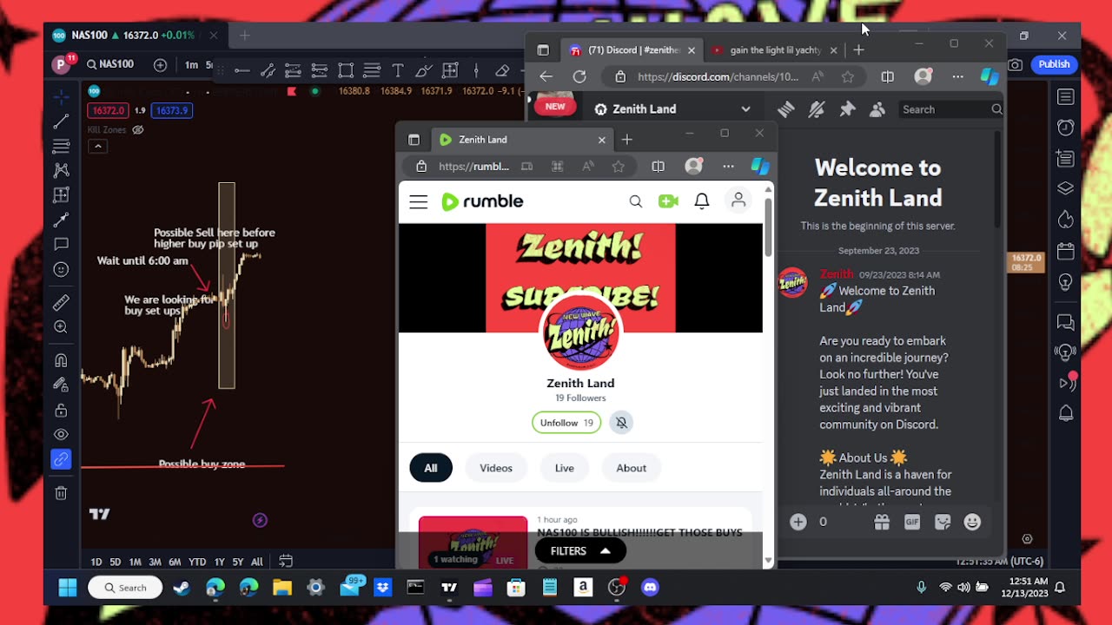Viewport: 1112px width, 625px height.
Task: Click Rumble search magnifier icon
Action: click(636, 201)
